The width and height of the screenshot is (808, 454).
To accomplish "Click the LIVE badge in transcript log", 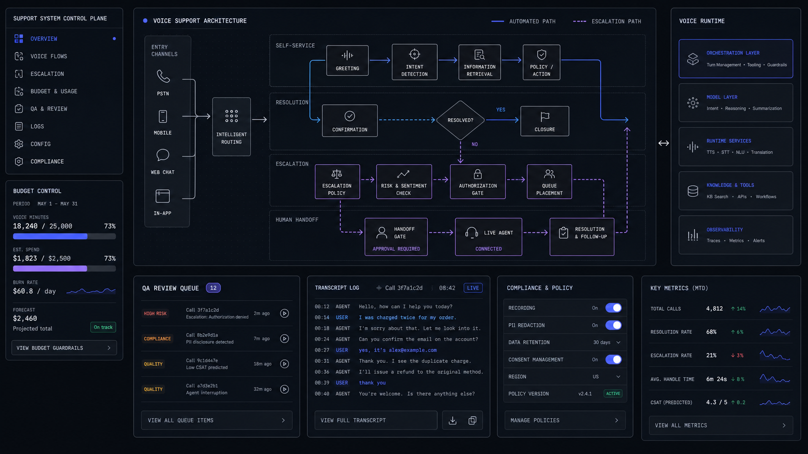I will point(473,288).
